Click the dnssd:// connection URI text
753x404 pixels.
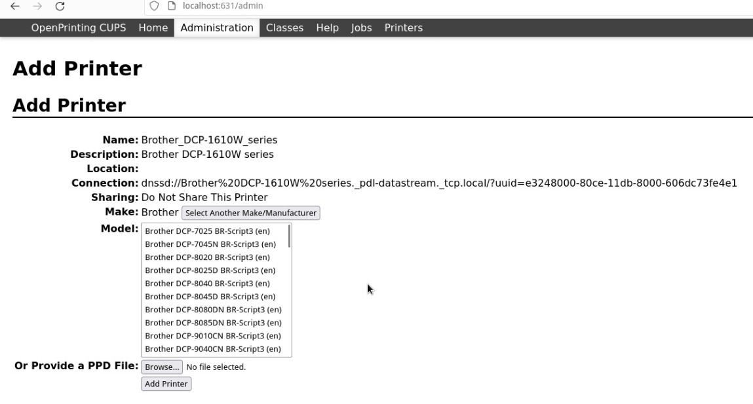[x=439, y=183]
